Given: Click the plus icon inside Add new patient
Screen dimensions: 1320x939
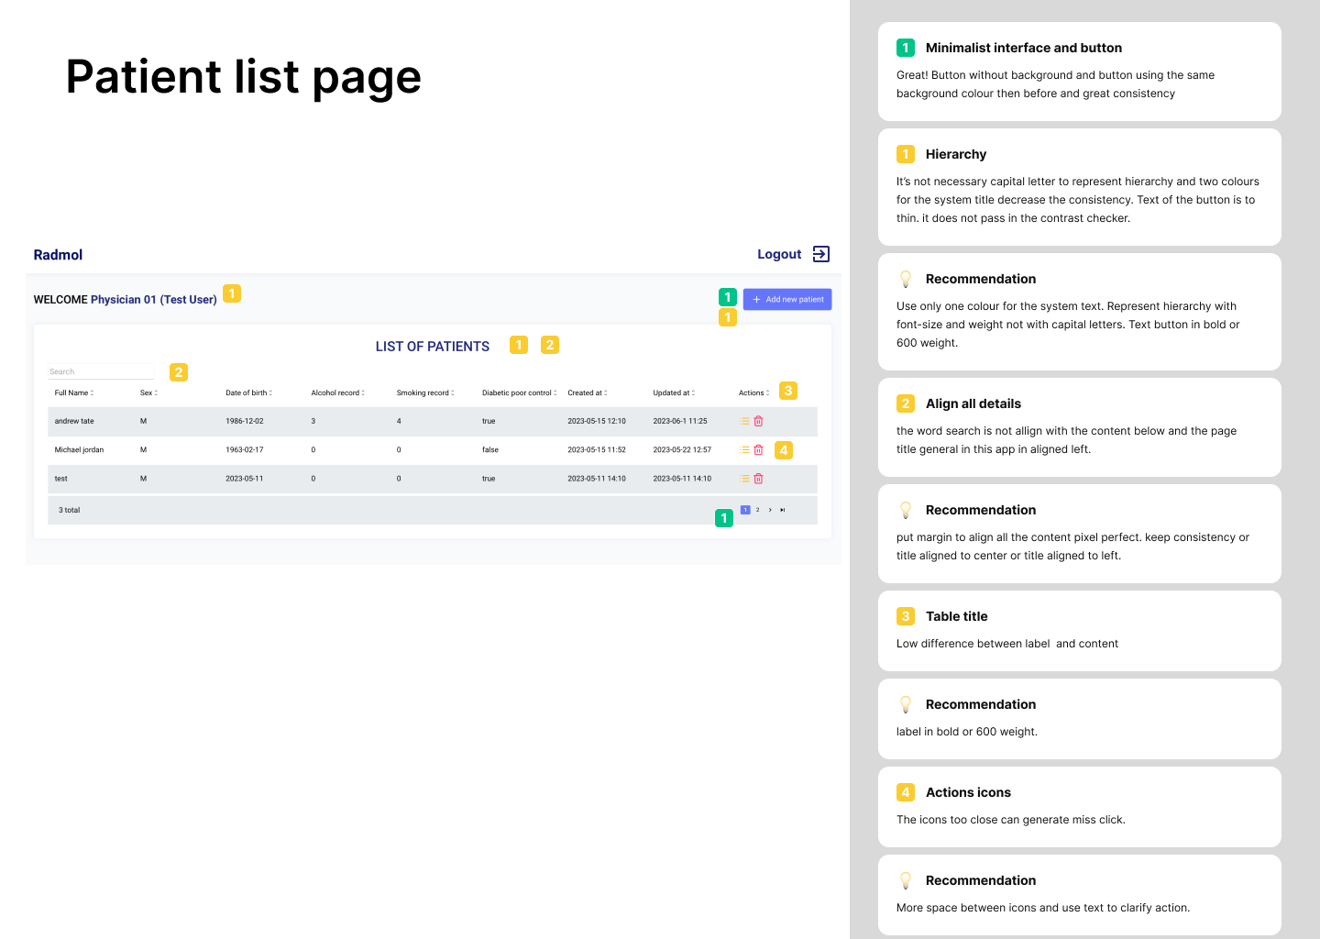Looking at the screenshot, I should [755, 299].
